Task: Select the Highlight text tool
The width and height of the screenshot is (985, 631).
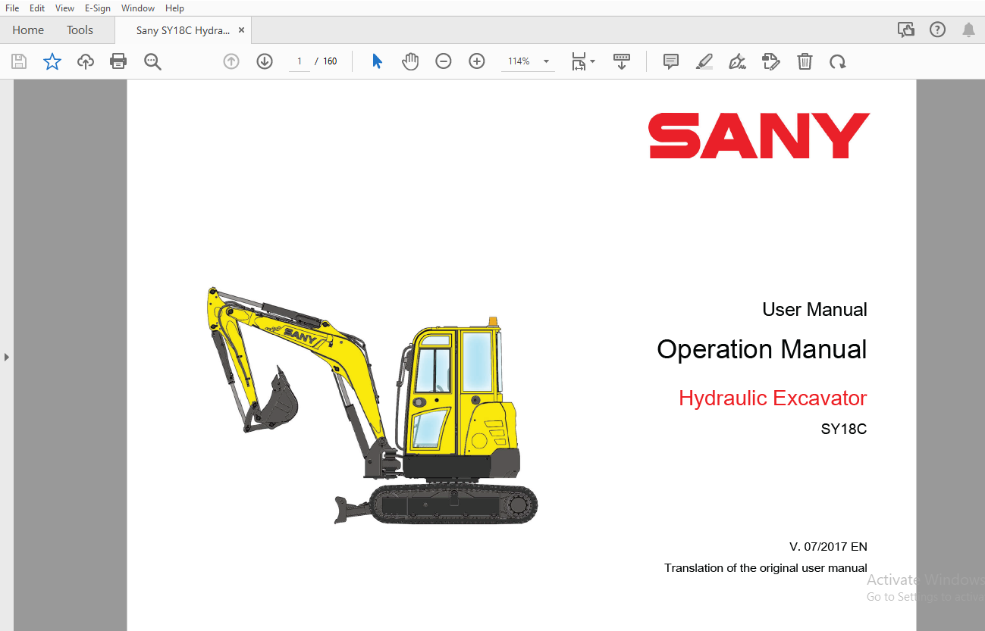Action: click(704, 61)
